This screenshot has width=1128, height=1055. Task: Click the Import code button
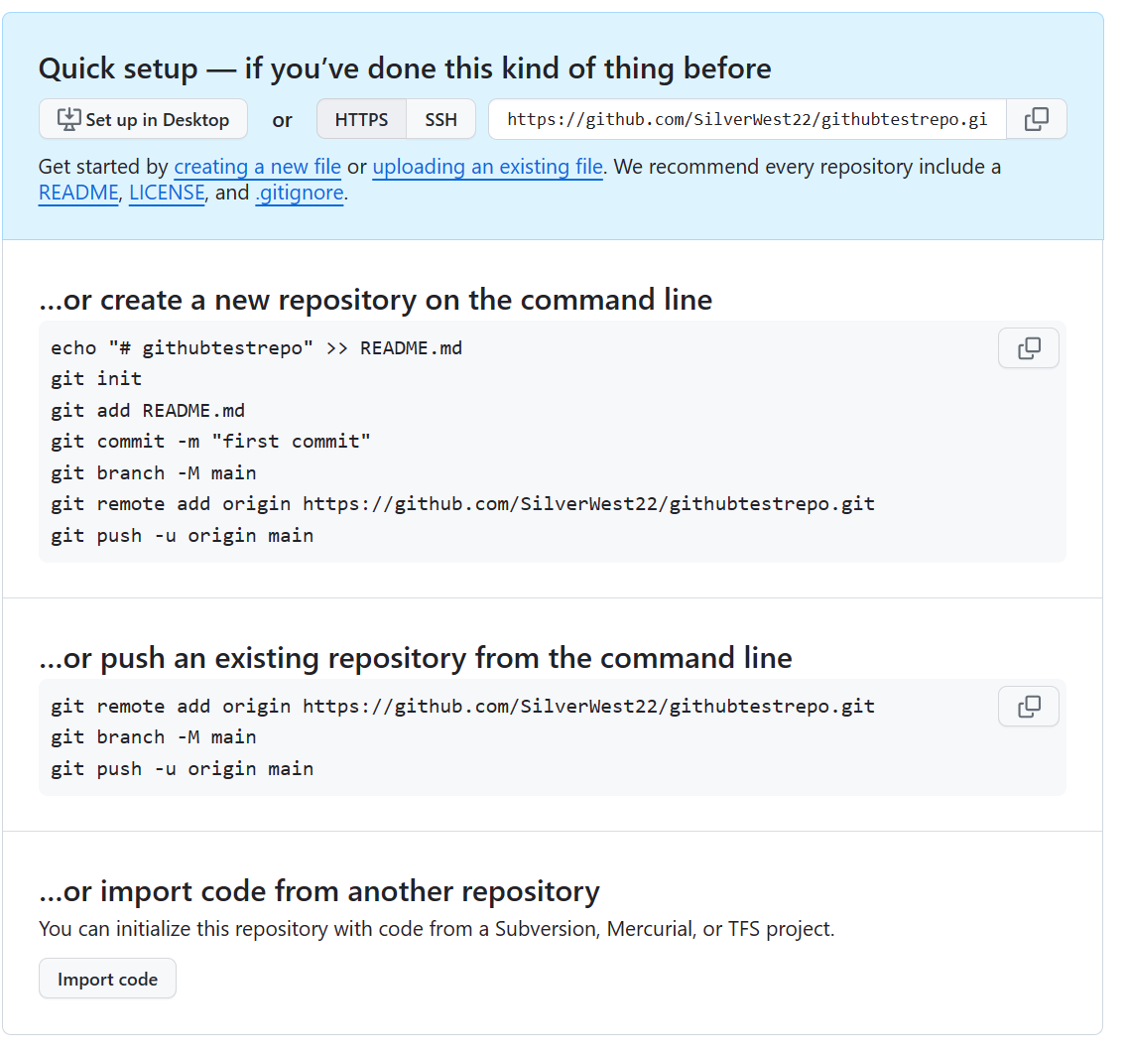pos(107,978)
